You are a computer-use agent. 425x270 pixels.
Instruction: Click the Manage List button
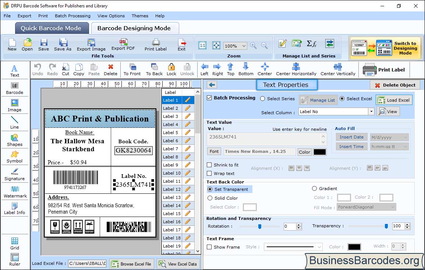319,100
